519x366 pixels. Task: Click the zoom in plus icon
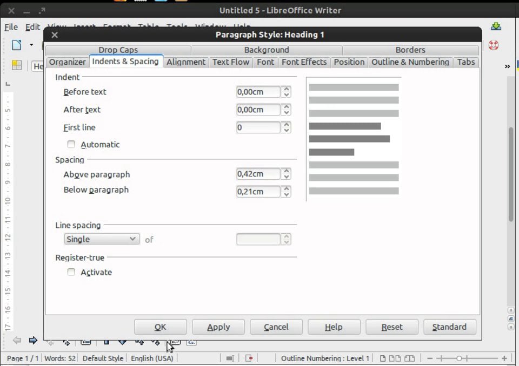point(504,358)
